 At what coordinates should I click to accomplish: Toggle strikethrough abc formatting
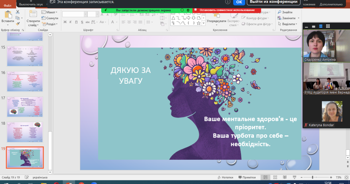87,22
